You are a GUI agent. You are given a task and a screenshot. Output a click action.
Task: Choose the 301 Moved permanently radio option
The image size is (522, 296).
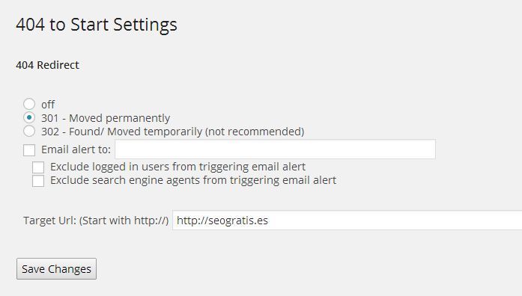pos(29,117)
